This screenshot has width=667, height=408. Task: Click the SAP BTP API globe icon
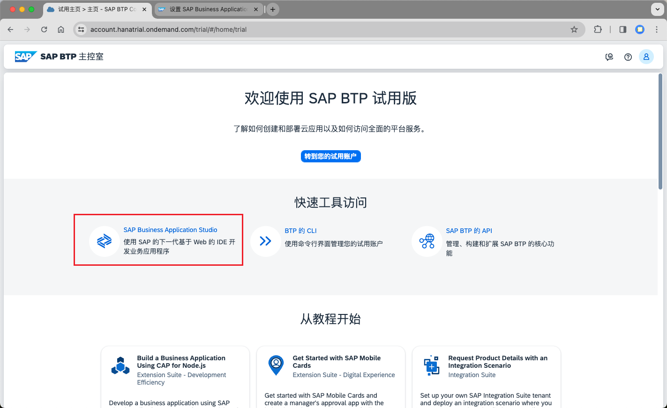click(427, 241)
